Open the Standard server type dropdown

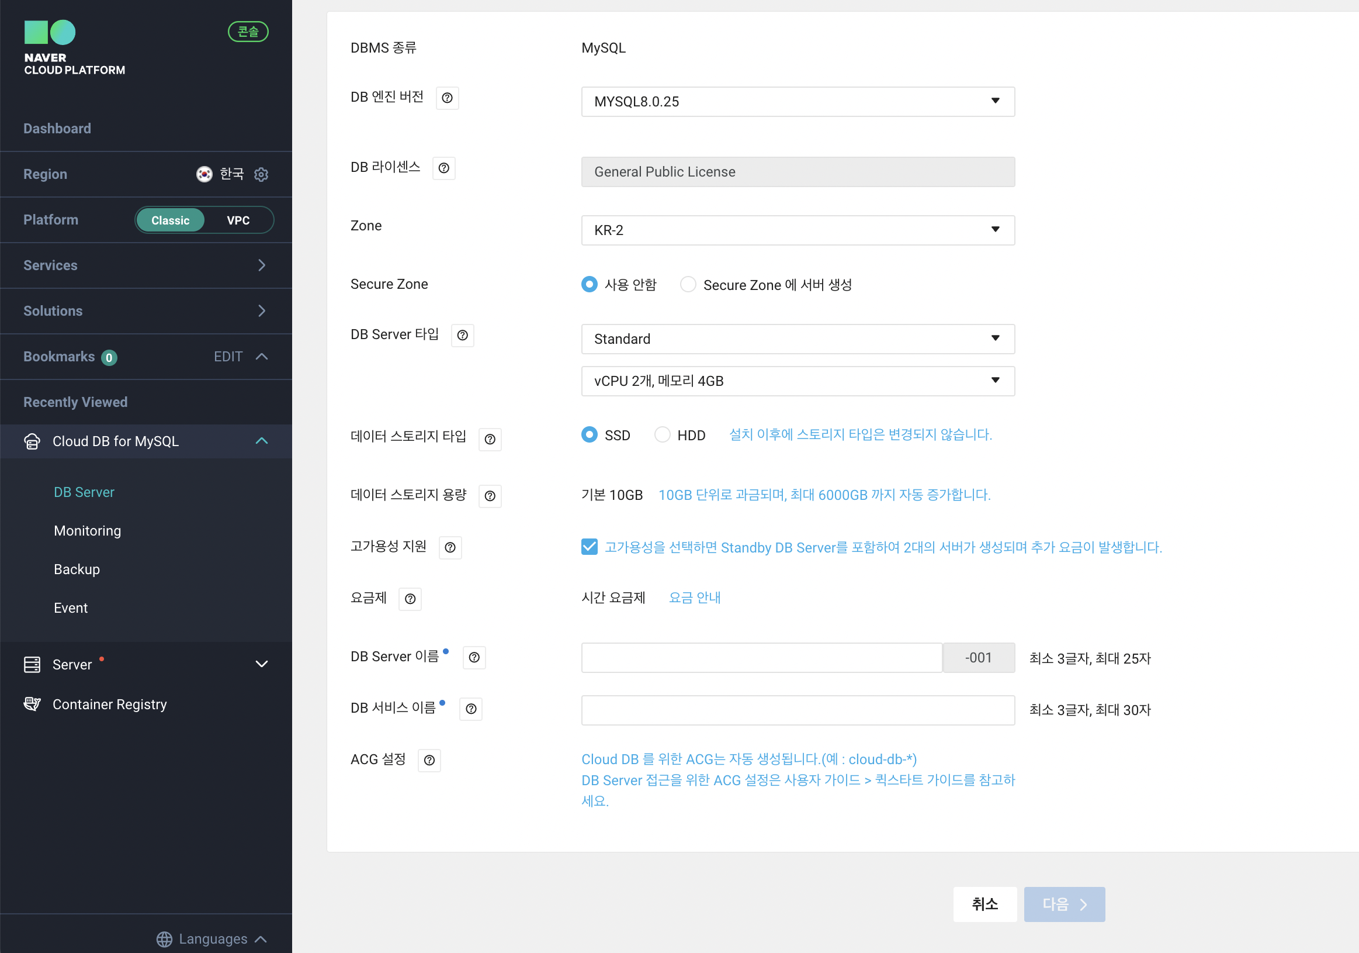(x=798, y=339)
